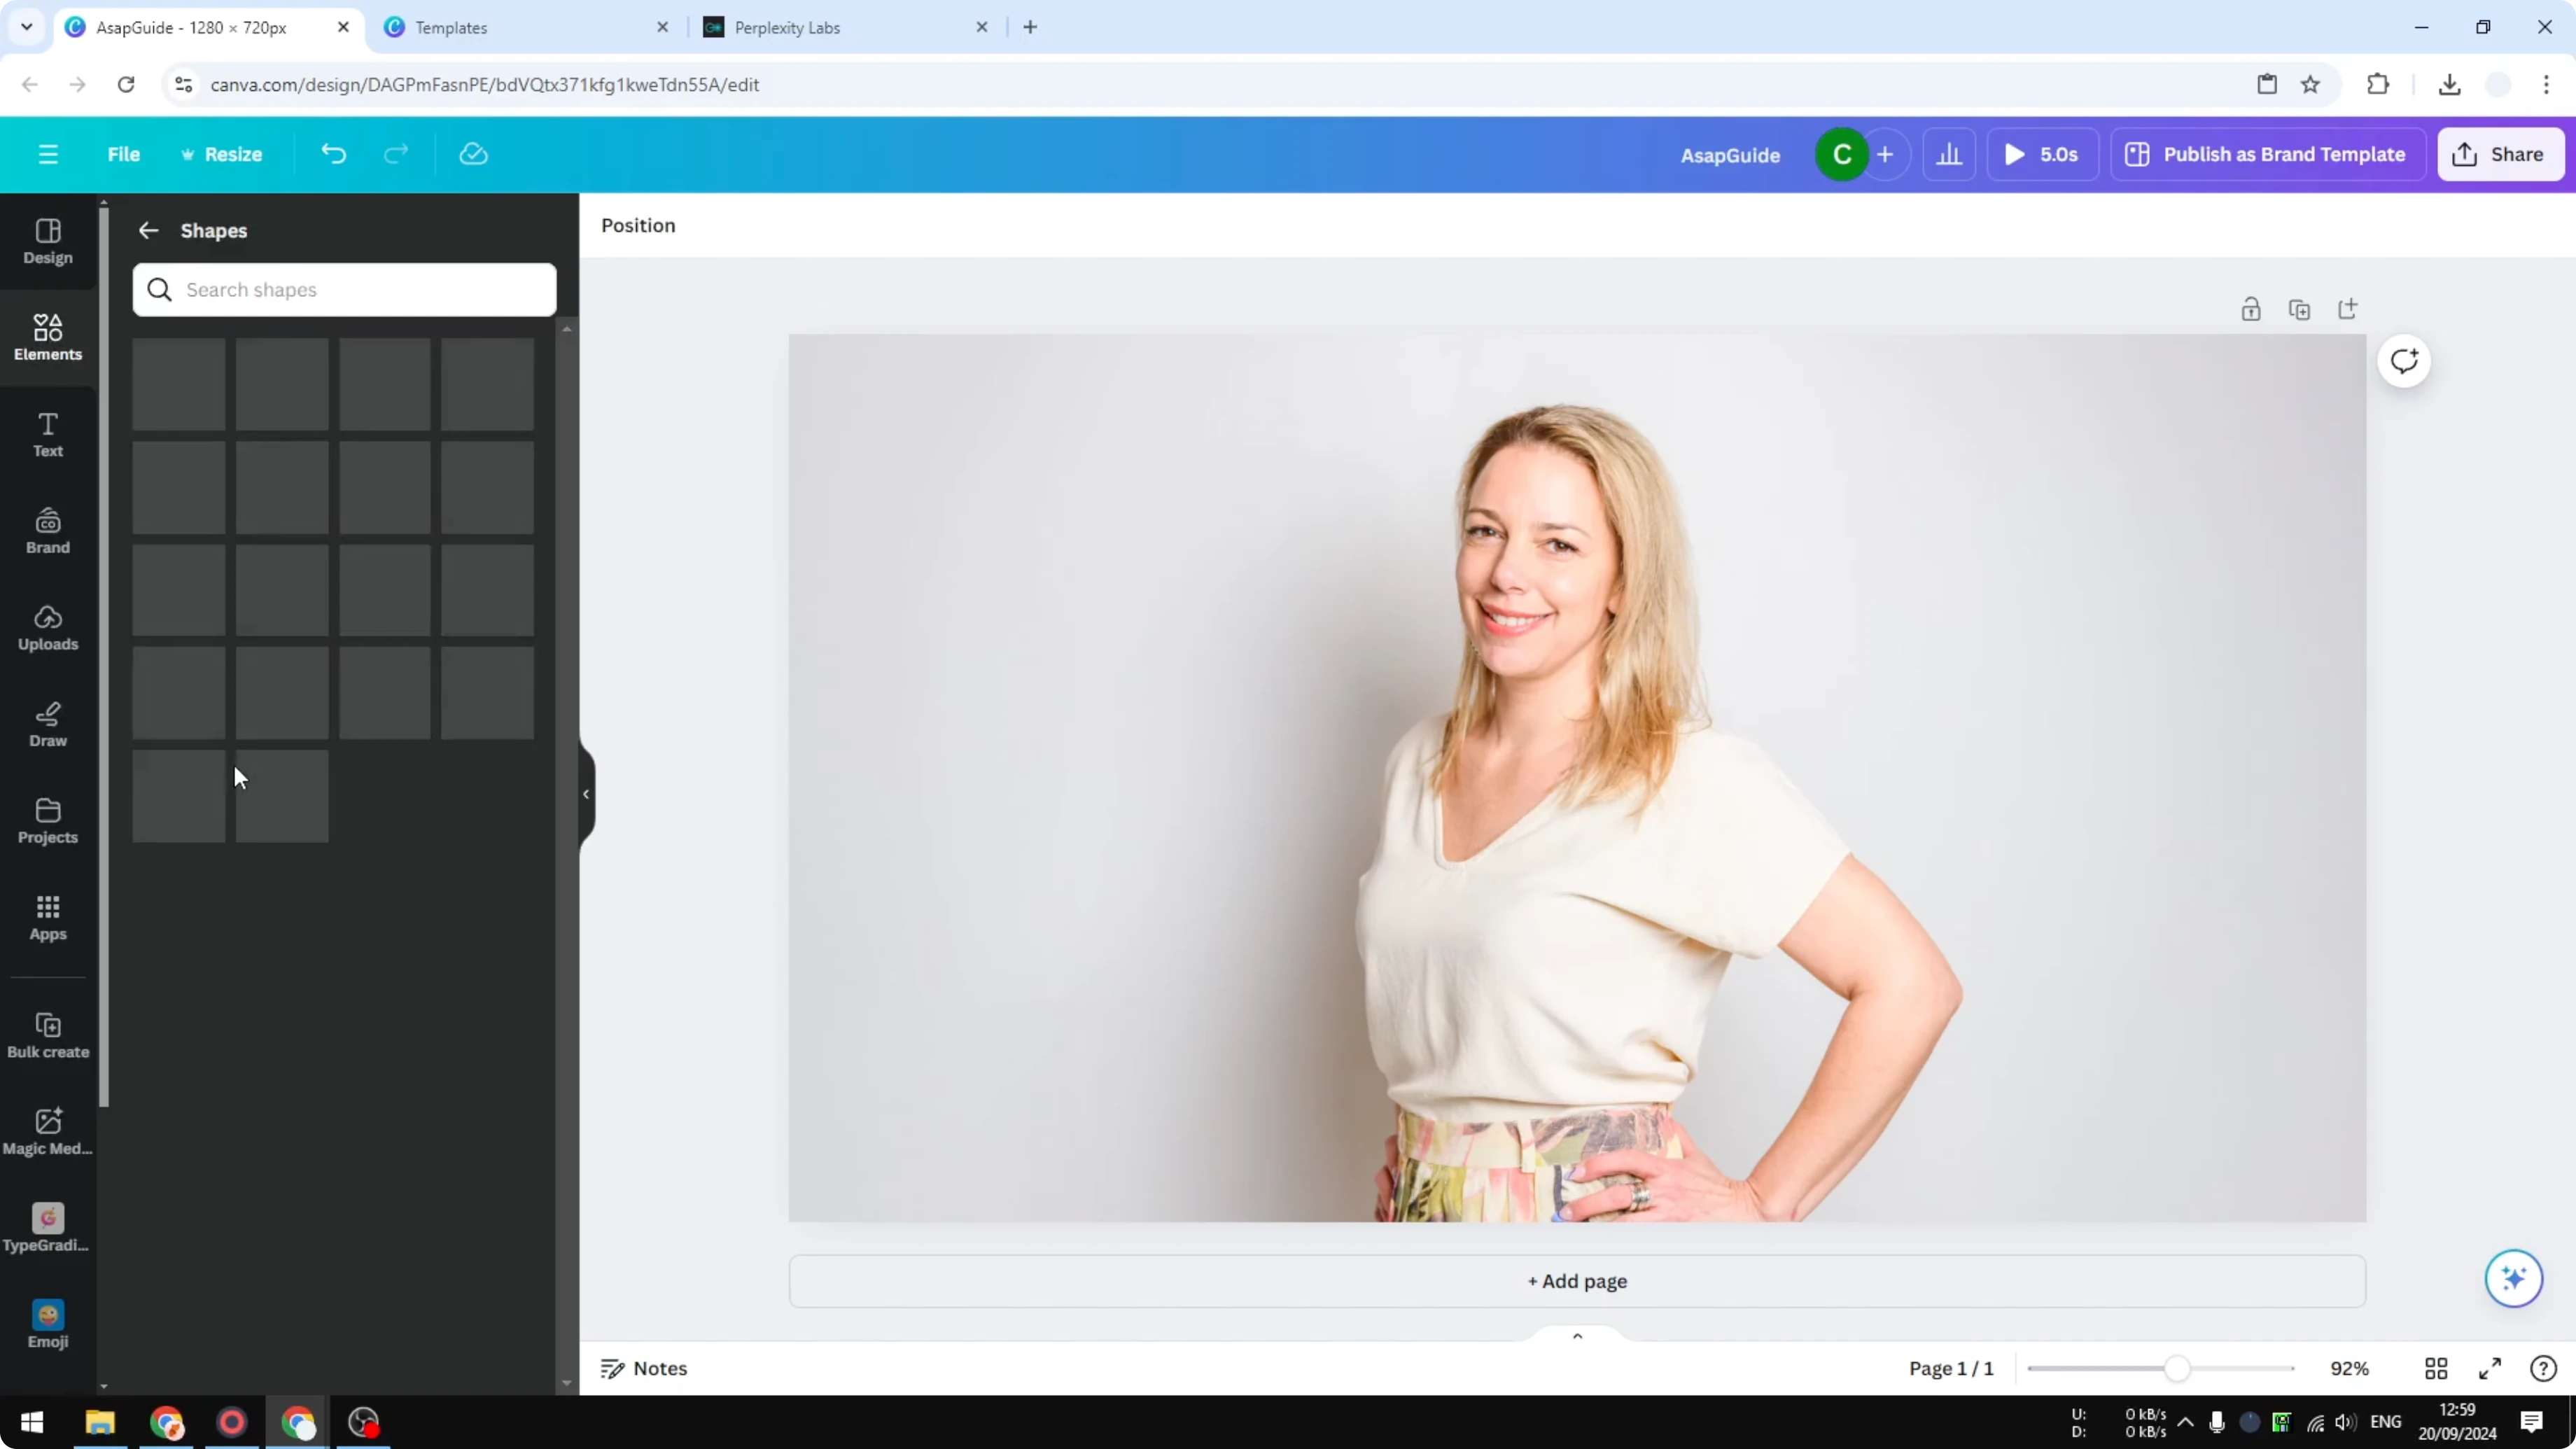
Task: Open the main hamburger menu
Action: 48,154
